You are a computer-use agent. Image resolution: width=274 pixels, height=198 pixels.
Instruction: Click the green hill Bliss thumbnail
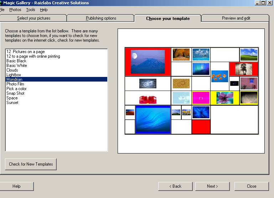[249, 54]
